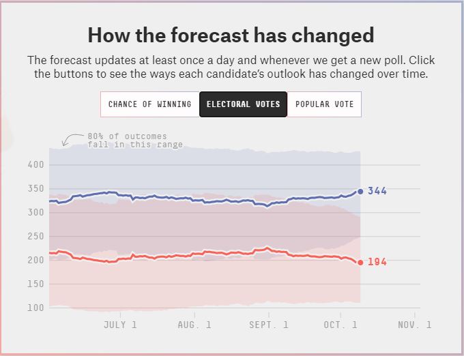Switch to the Chance of Winning tab
Image resolution: width=464 pixels, height=356 pixels.
click(150, 104)
